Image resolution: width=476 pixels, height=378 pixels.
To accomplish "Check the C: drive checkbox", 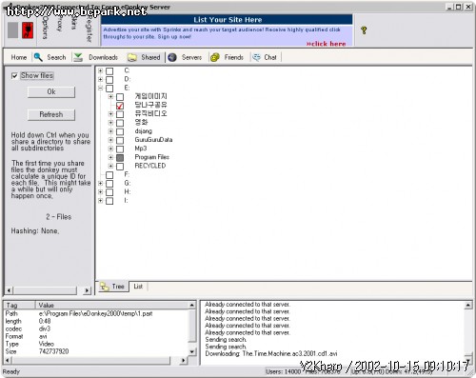I will tap(109, 70).
